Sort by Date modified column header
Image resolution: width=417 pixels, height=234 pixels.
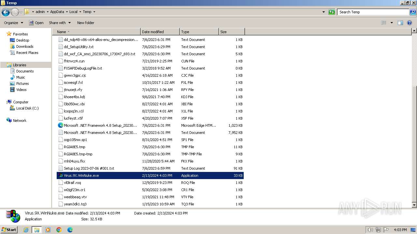pos(160,32)
